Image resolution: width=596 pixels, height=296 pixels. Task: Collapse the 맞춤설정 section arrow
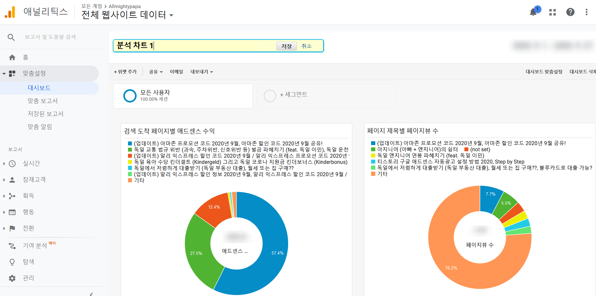tap(4, 74)
